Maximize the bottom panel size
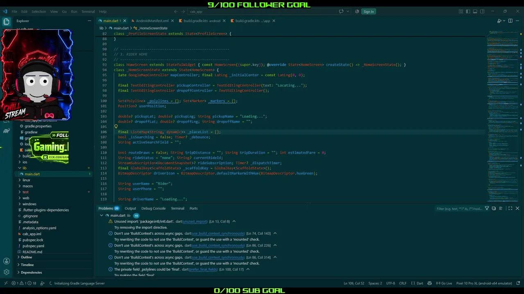The height and width of the screenshot is (294, 524). (510, 208)
